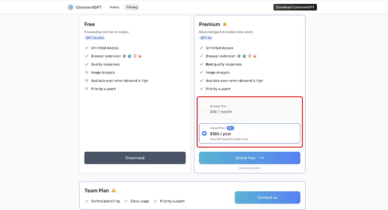Select the Monthly Plan radio button
The width and height of the screenshot is (388, 210).
pyautogui.click(x=204, y=109)
